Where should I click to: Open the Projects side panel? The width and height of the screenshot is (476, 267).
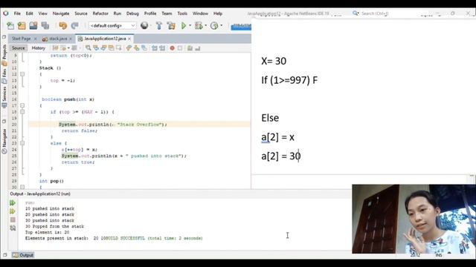tap(4, 55)
